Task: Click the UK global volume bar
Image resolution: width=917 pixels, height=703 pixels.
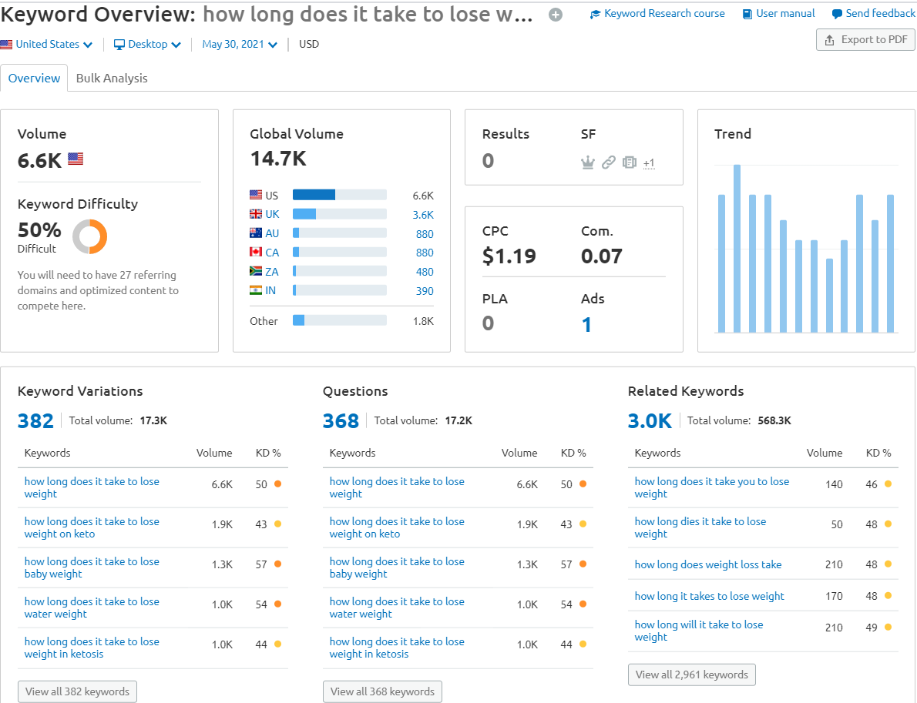Action: click(340, 214)
